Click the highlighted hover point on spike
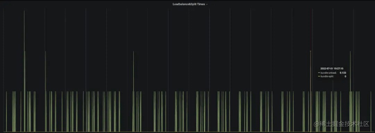Screen dimensions: 375x133 310,51
